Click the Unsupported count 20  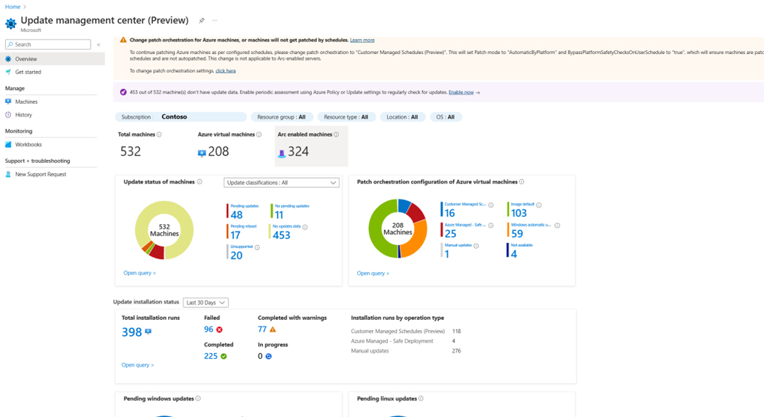pyautogui.click(x=237, y=255)
